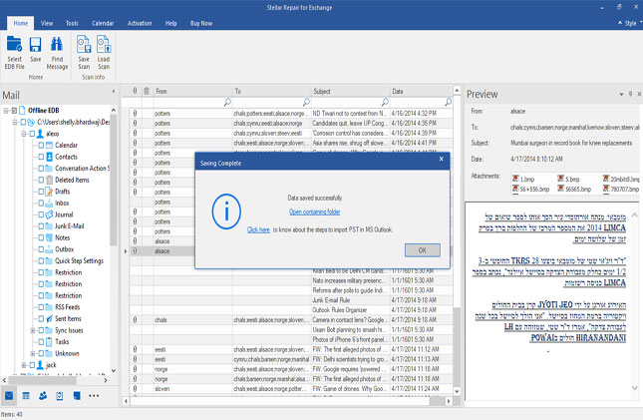
Task: Switch to Mail view in bottom bar
Action: pyautogui.click(x=9, y=396)
